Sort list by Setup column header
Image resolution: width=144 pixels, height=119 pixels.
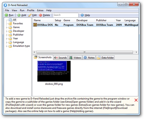click(58, 20)
